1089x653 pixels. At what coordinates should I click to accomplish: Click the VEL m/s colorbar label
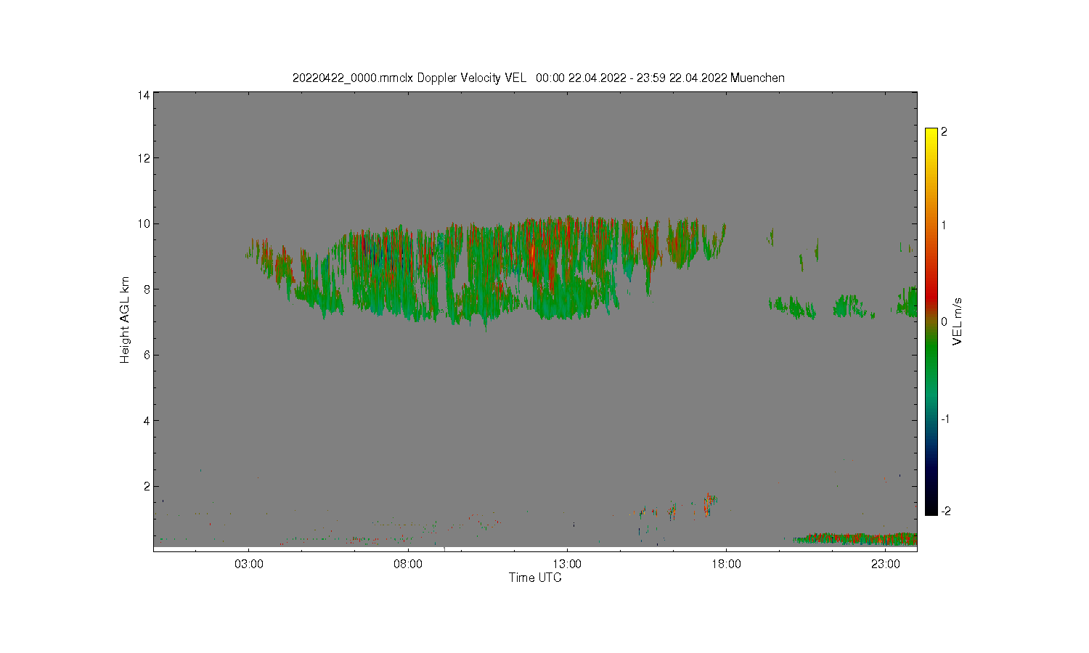click(x=958, y=321)
